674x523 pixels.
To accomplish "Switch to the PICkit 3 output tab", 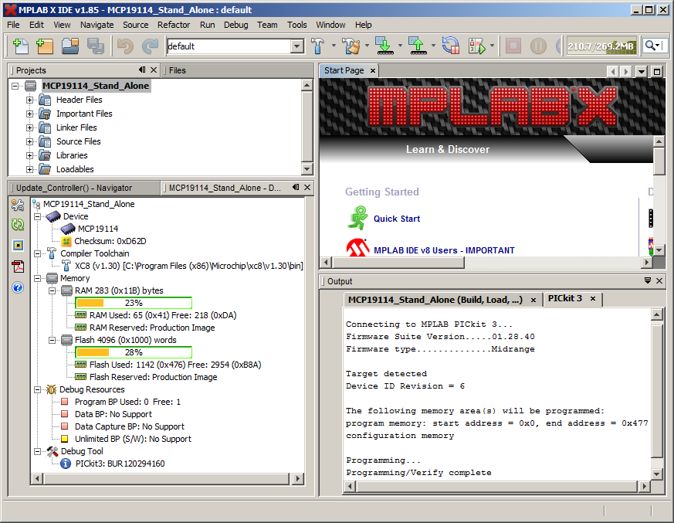I will 564,299.
